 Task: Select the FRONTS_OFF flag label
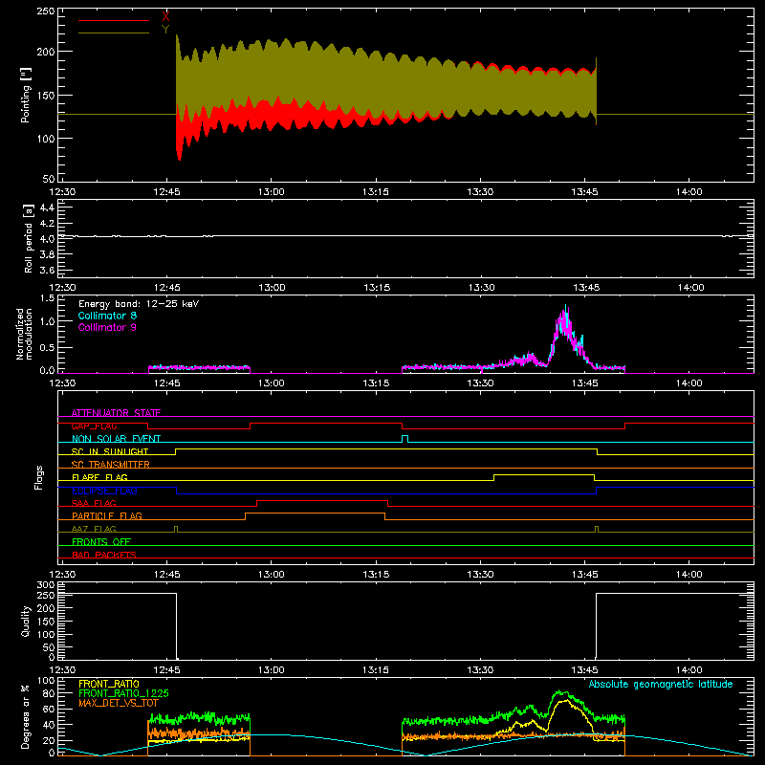coord(101,542)
